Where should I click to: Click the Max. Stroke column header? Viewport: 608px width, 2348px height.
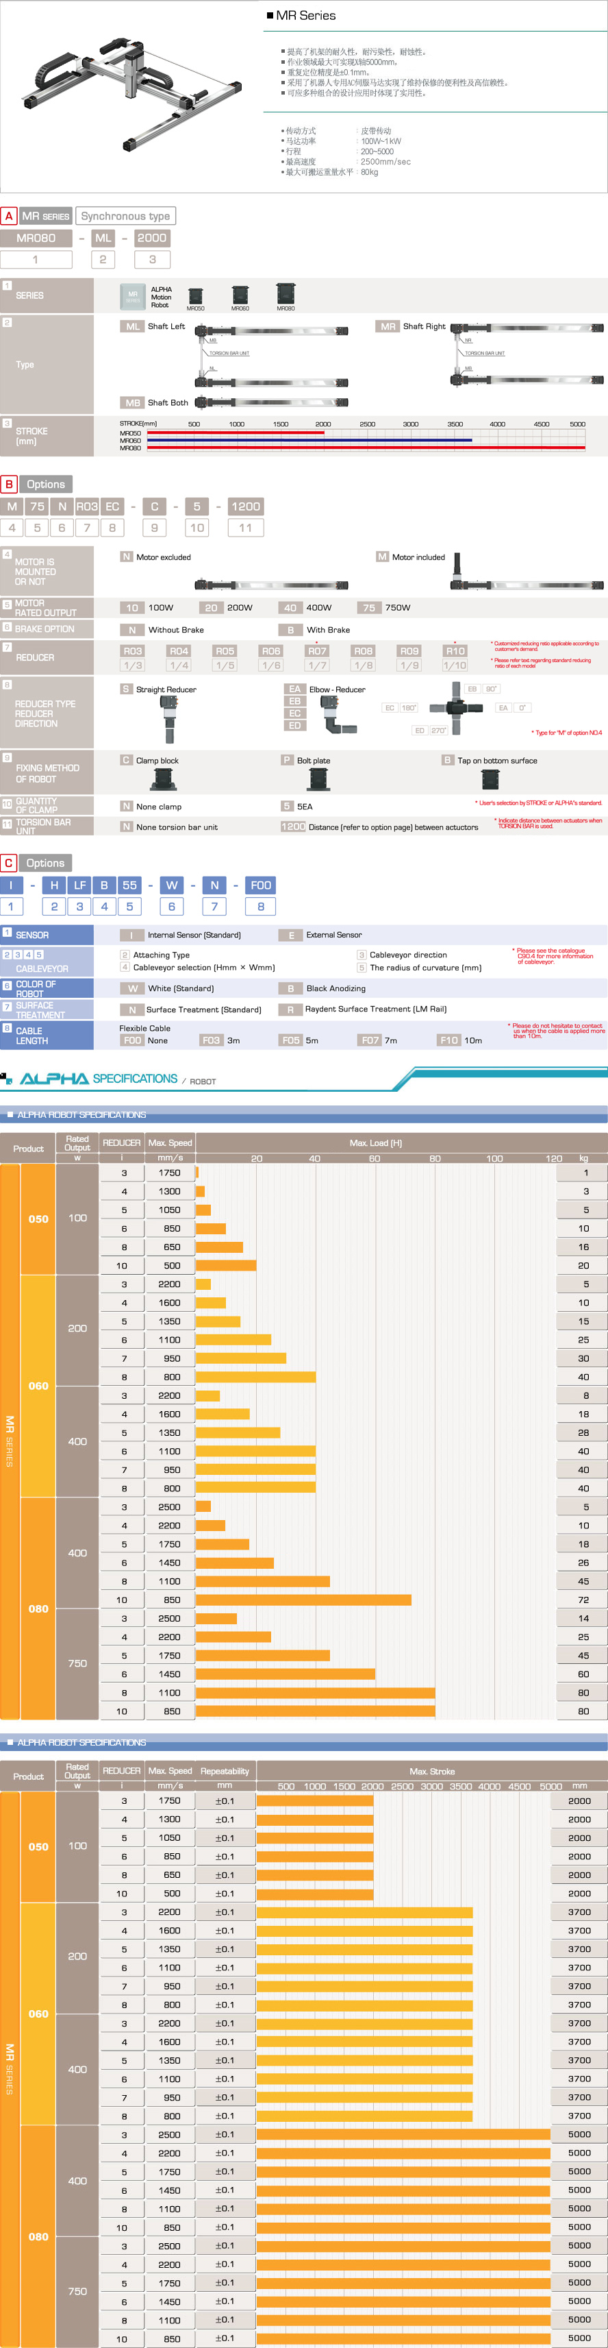pos(432,1770)
